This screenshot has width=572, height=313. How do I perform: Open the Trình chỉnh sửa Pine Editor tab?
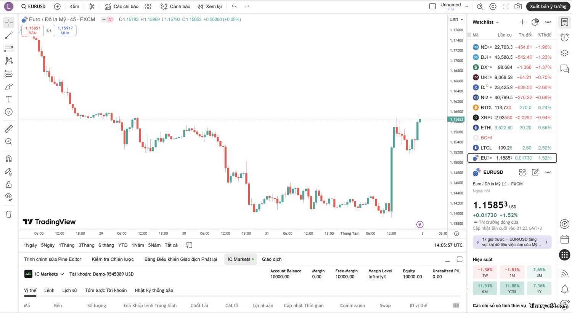pyautogui.click(x=53, y=259)
